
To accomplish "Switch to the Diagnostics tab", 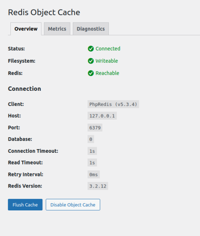I will tap(91, 29).
